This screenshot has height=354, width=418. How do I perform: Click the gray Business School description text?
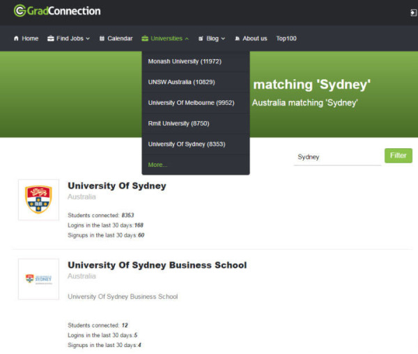pos(123,296)
